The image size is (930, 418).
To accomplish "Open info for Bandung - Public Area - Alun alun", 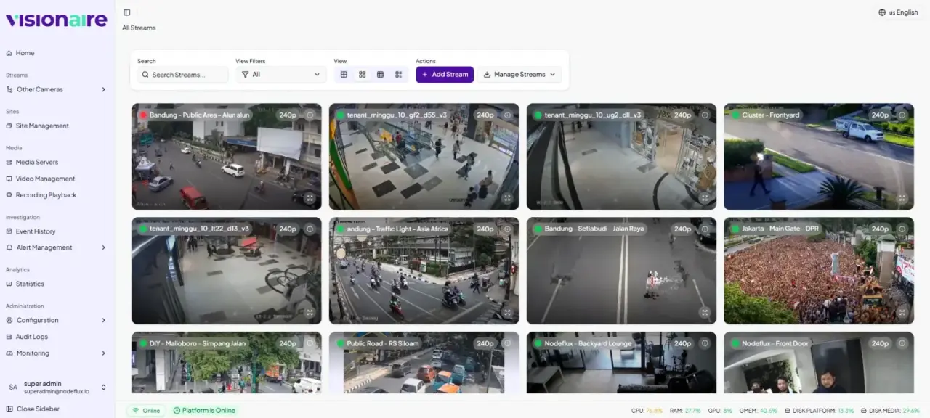I will coord(310,115).
